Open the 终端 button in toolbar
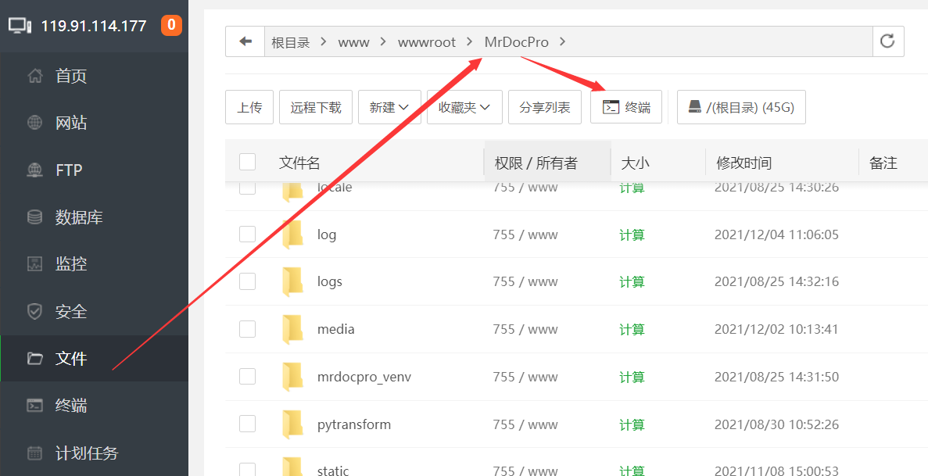The width and height of the screenshot is (928, 476). [626, 107]
